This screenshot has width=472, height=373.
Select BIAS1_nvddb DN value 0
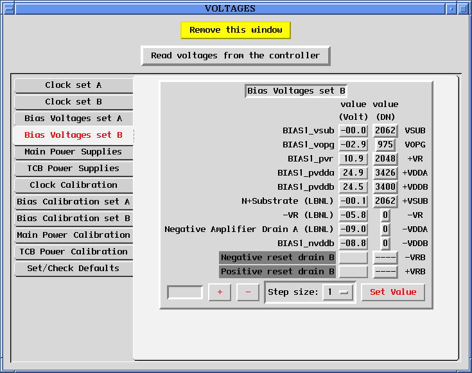tap(385, 244)
